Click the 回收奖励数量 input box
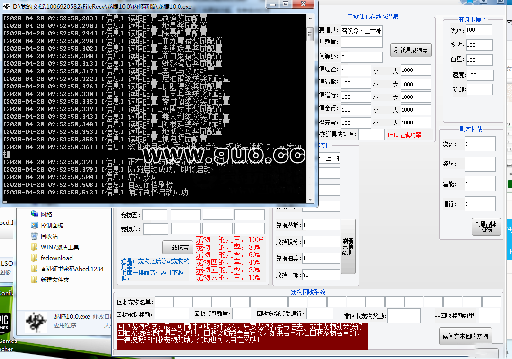This screenshot has height=359, width=512. point(242,314)
